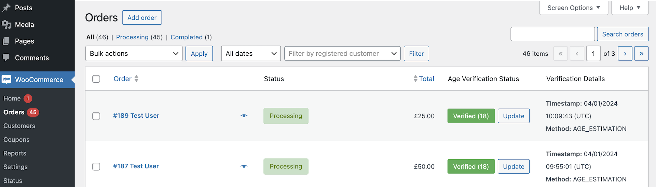Click Verified (18) badge for order #187
Screen dimensions: 656x187
click(x=471, y=166)
